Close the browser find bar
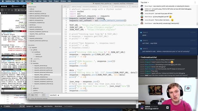This screenshot has width=198, height=111. tap(1, 106)
